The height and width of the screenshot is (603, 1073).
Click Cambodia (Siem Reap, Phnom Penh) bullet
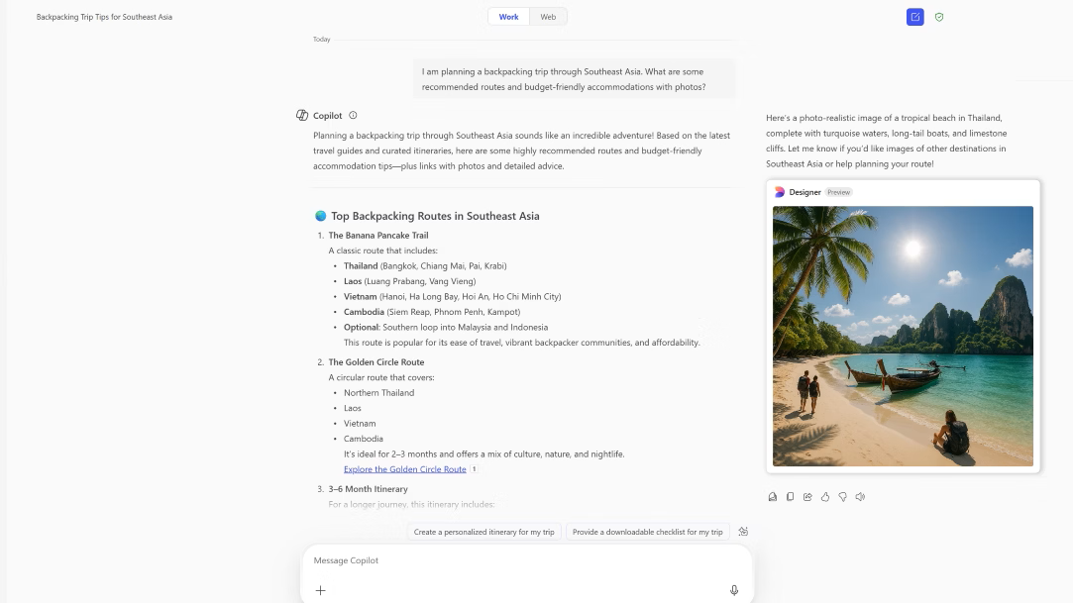pyautogui.click(x=432, y=312)
